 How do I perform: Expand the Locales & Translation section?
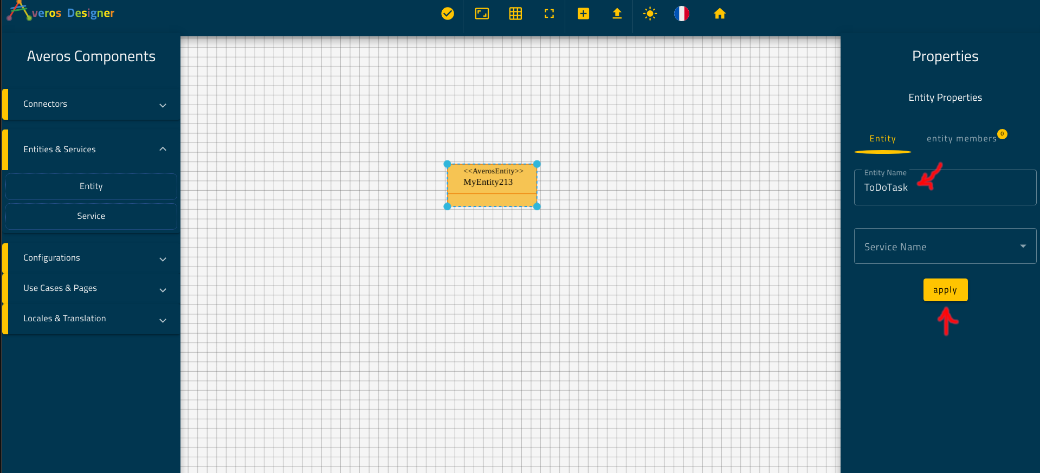pyautogui.click(x=92, y=319)
